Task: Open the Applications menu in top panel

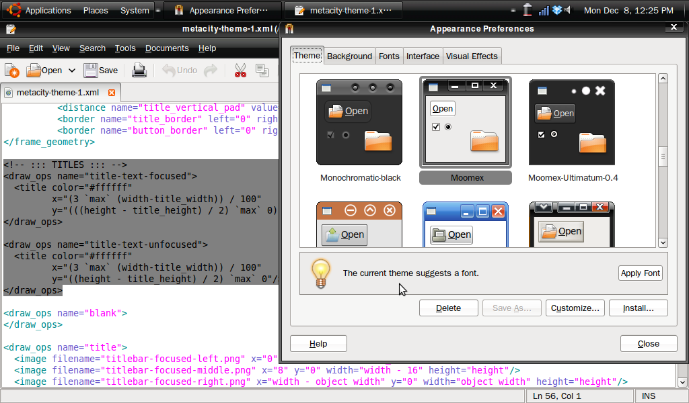Action: (48, 10)
